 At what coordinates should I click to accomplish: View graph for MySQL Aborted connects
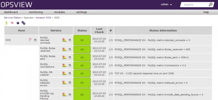(65, 40)
